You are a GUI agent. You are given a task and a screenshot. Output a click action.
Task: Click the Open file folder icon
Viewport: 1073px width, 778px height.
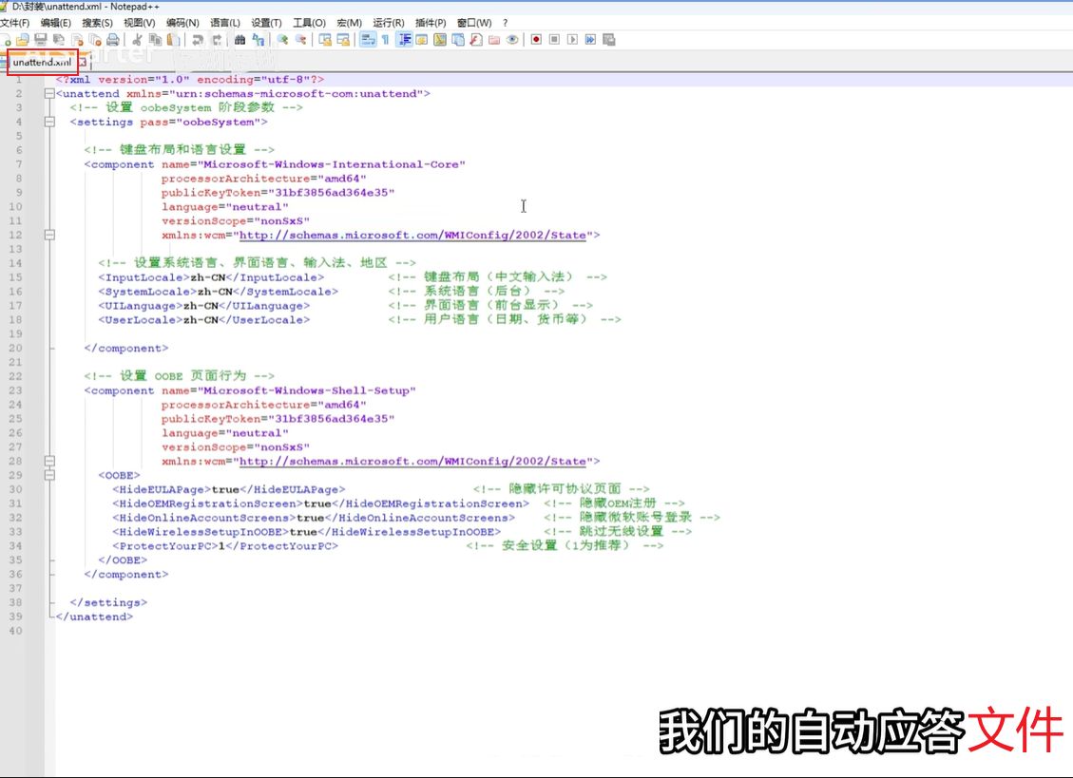[23, 40]
